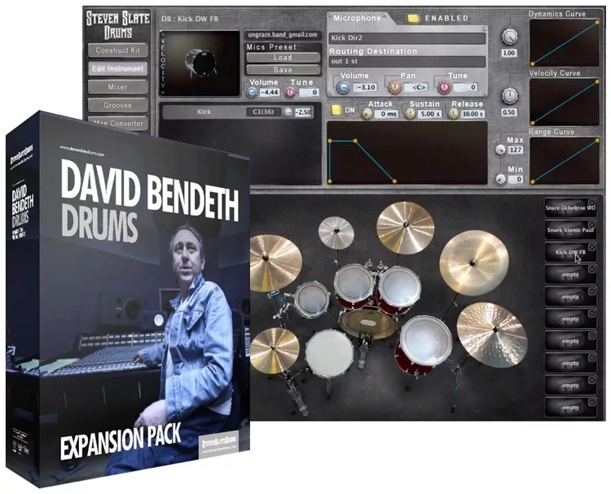Select the Kick DW FB slot
This screenshot has height=494, width=611.
[570, 252]
